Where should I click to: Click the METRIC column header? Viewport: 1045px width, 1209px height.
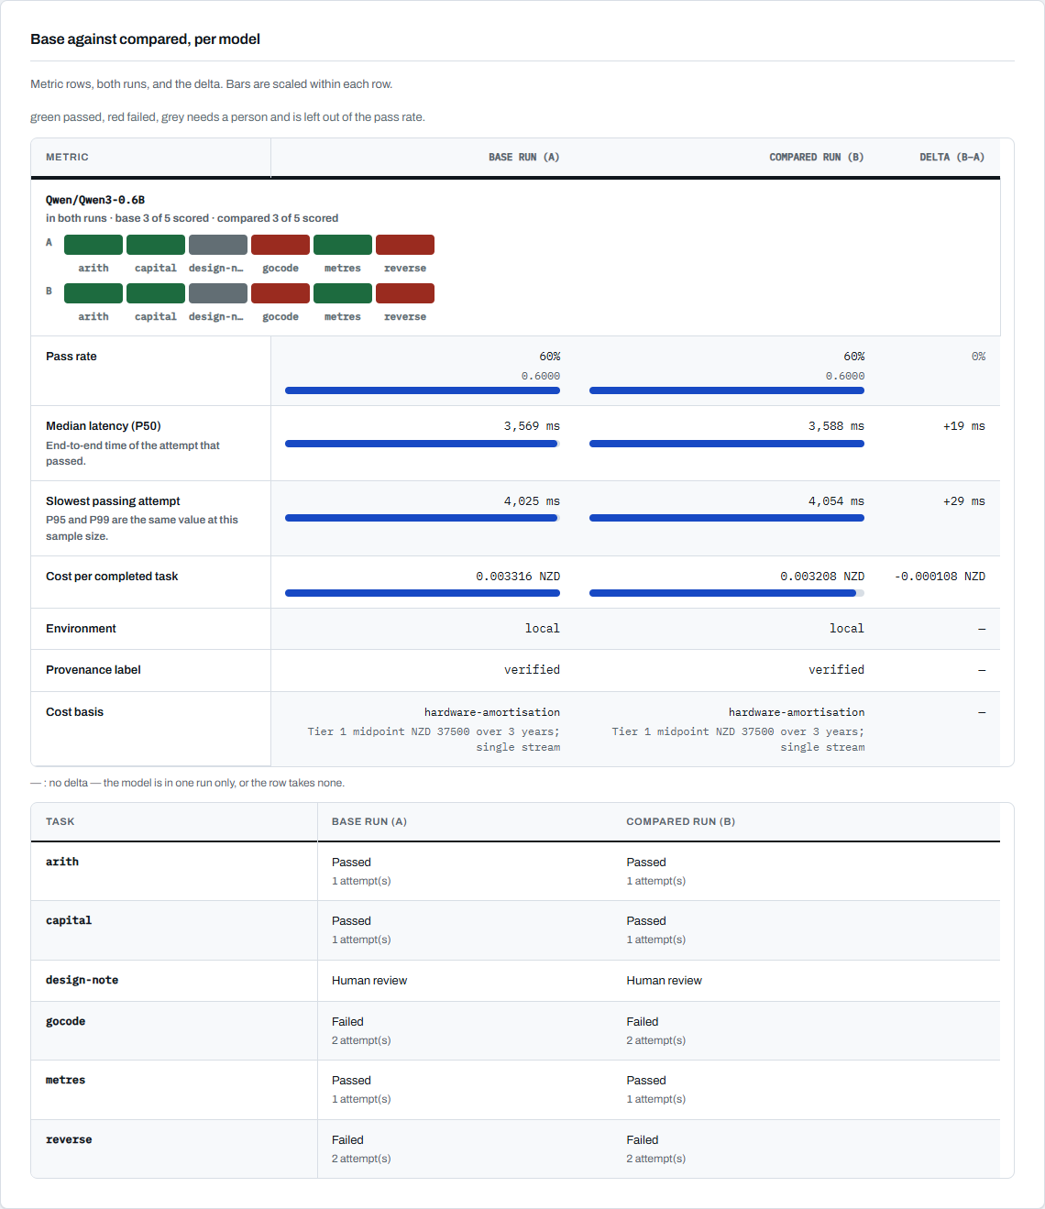67,157
